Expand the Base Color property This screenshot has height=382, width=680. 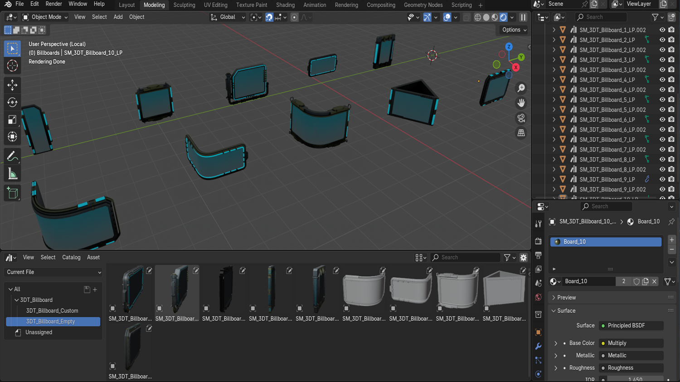coord(556,343)
